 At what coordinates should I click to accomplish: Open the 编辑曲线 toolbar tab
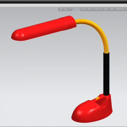tap(120, 9)
